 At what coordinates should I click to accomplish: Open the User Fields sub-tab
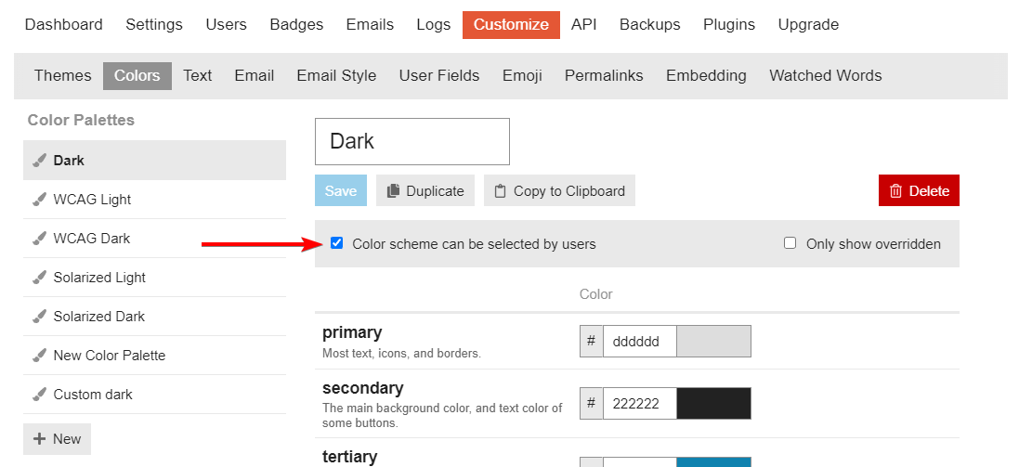(x=439, y=76)
